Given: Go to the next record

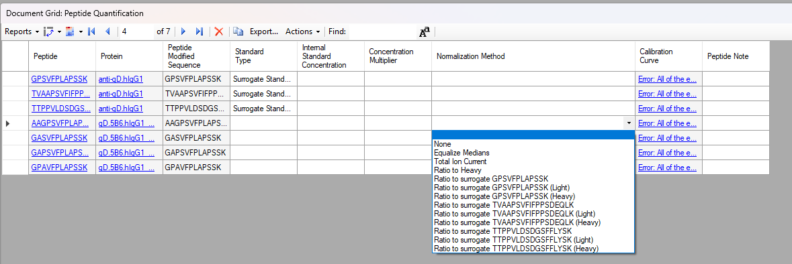Looking at the screenshot, I should [x=183, y=31].
